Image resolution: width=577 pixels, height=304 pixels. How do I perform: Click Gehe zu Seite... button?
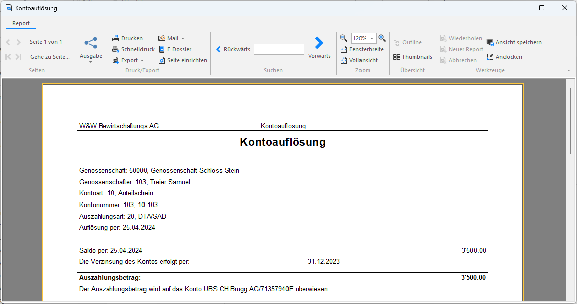[50, 57]
